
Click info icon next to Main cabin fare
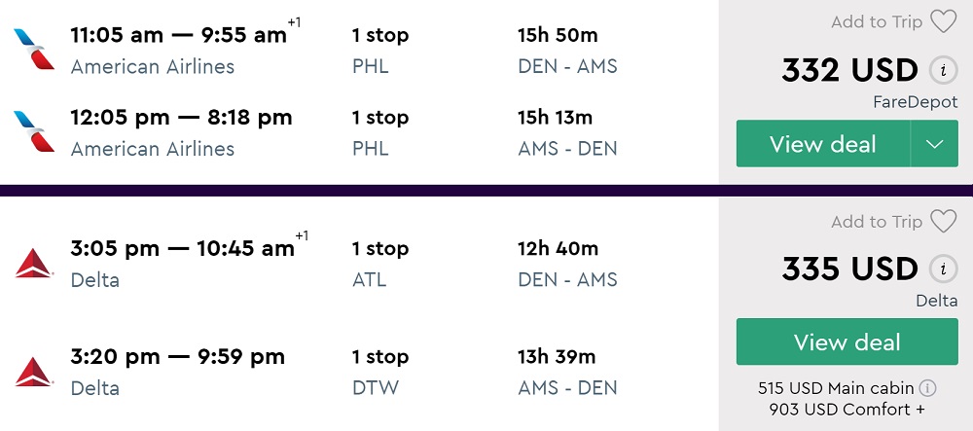[x=927, y=388]
